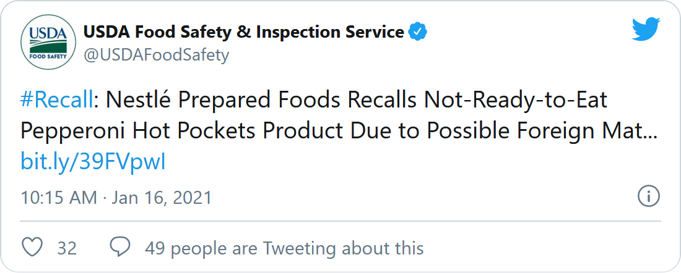Click 'Not-Ready-to-Eat' in the tweet text
681x273 pixels.
516,101
